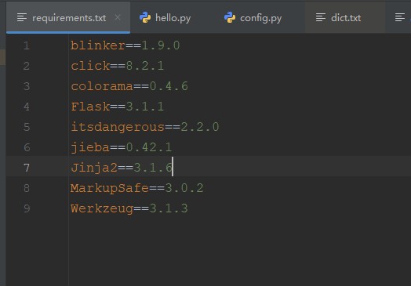Screen dimensions: 411x286
Task: Click the config.py Python file icon
Action: (x=230, y=17)
